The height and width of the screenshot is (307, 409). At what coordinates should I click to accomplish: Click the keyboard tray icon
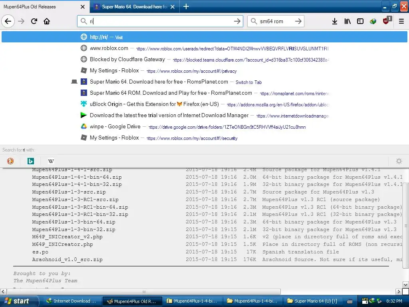[x=350, y=301]
